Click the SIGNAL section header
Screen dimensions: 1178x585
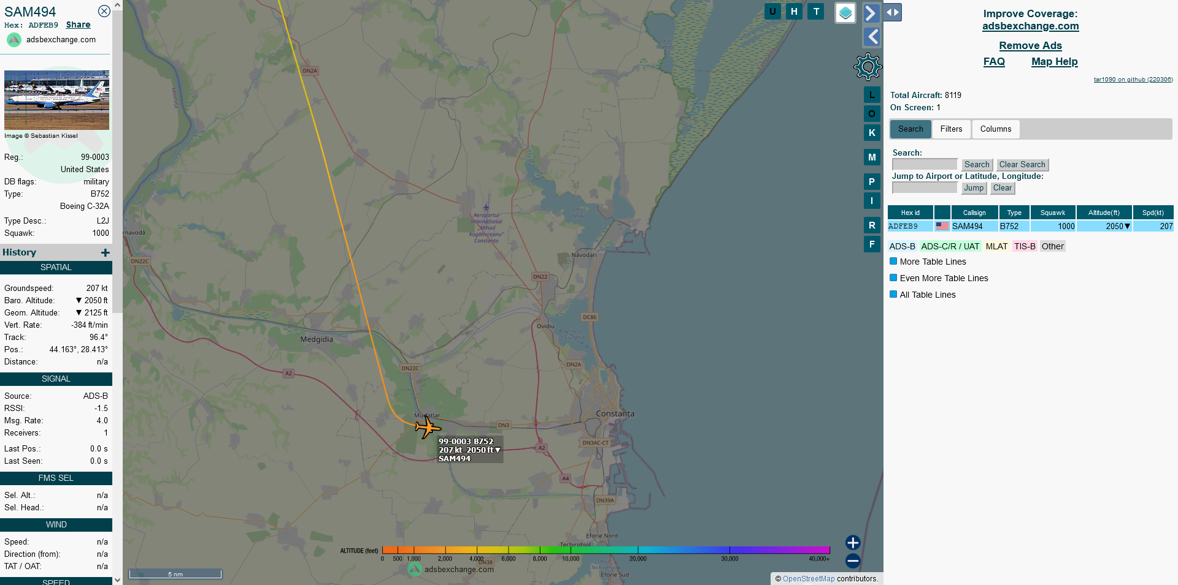tap(56, 379)
